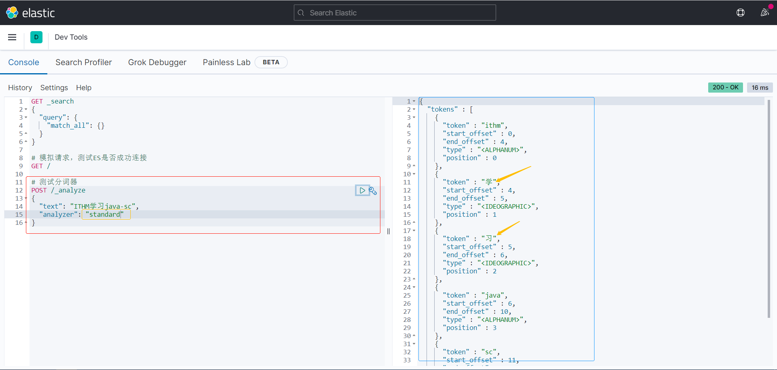This screenshot has width=777, height=370.
Task: Open the newsfeed celebration icon
Action: (765, 13)
